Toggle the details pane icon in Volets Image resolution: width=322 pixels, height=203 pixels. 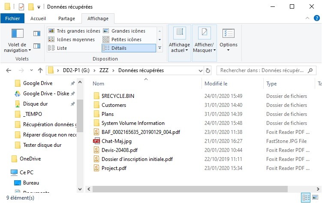click(37, 45)
